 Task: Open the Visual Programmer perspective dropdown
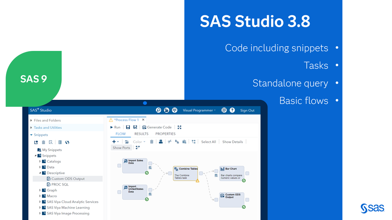(x=199, y=110)
